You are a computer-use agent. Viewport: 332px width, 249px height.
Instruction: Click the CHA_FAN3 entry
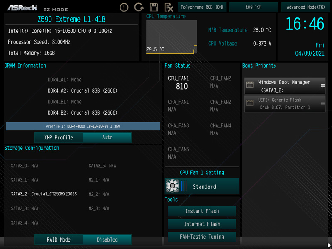pos(178,129)
